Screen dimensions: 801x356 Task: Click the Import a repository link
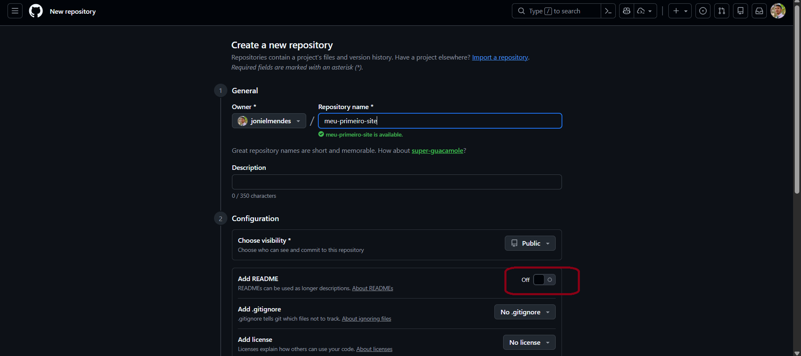point(500,57)
